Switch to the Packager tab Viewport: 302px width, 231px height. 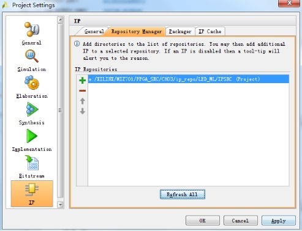[x=180, y=32]
